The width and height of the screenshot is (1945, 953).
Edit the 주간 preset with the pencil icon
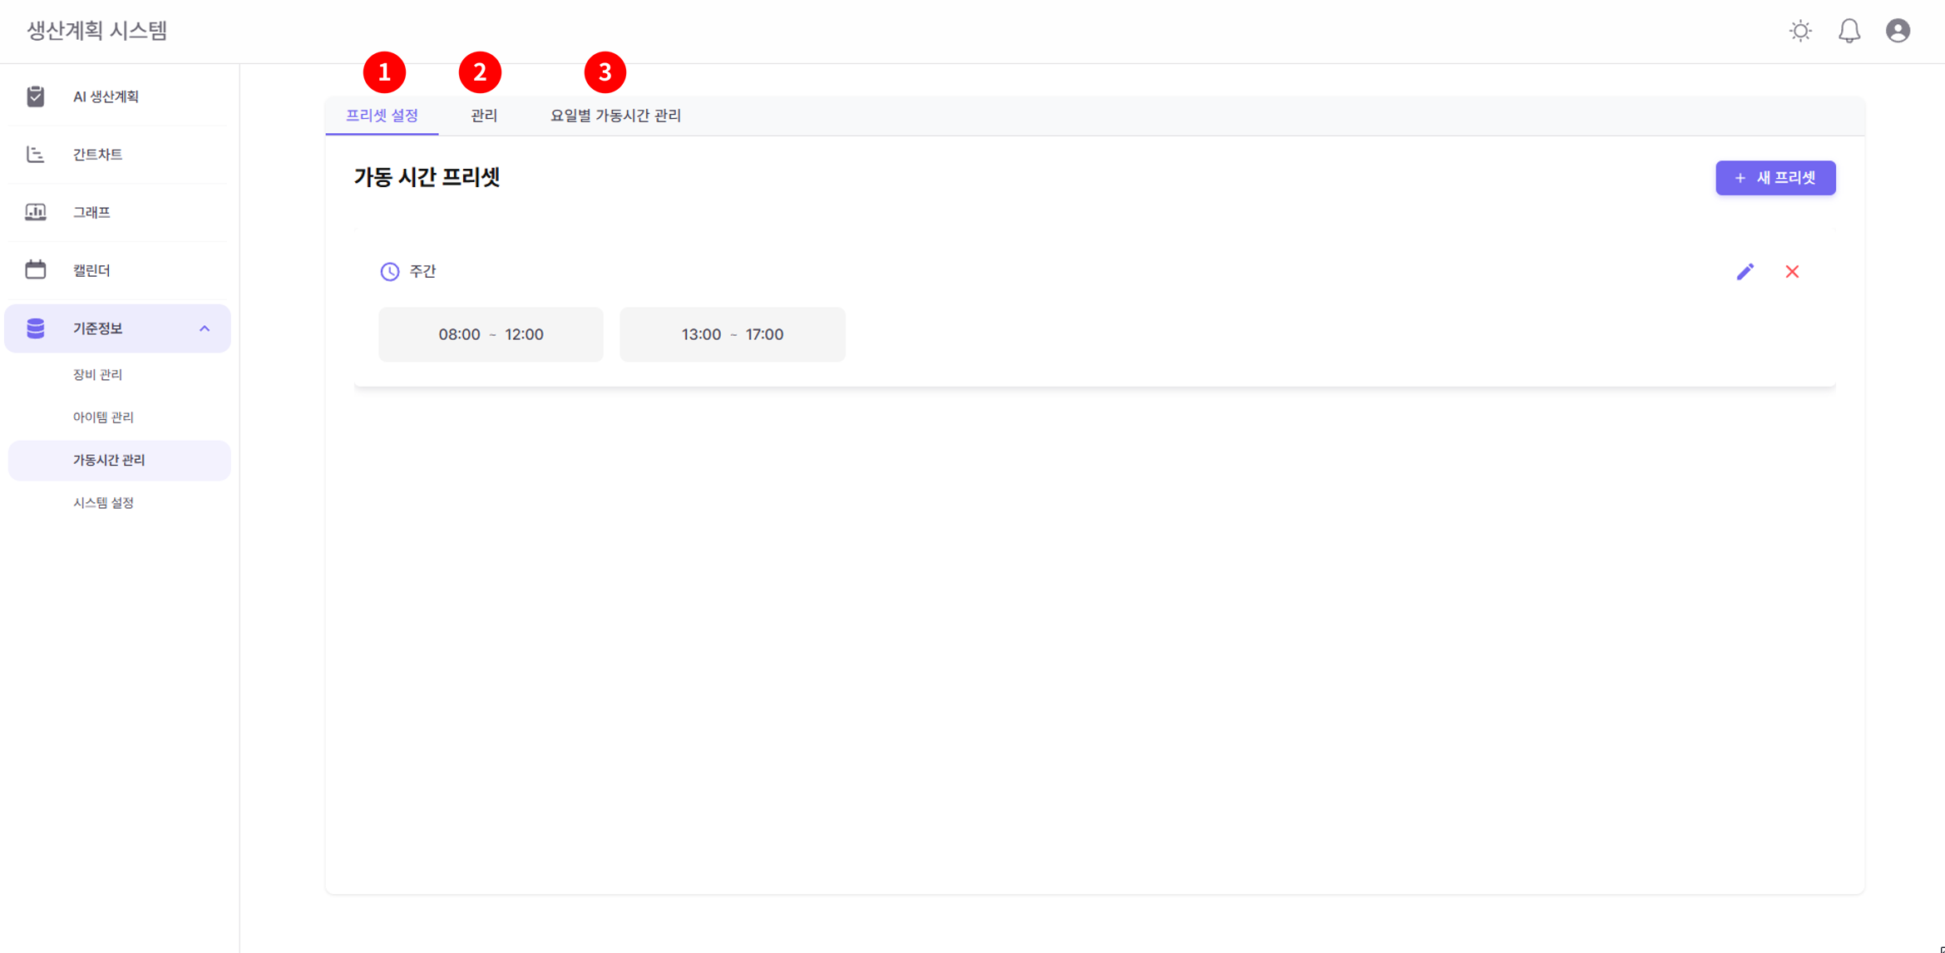pyautogui.click(x=1745, y=271)
